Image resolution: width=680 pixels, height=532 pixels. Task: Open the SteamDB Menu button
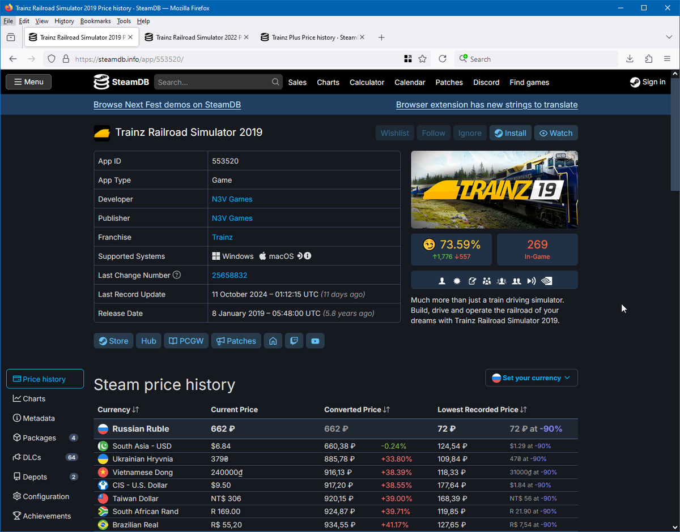click(x=29, y=82)
